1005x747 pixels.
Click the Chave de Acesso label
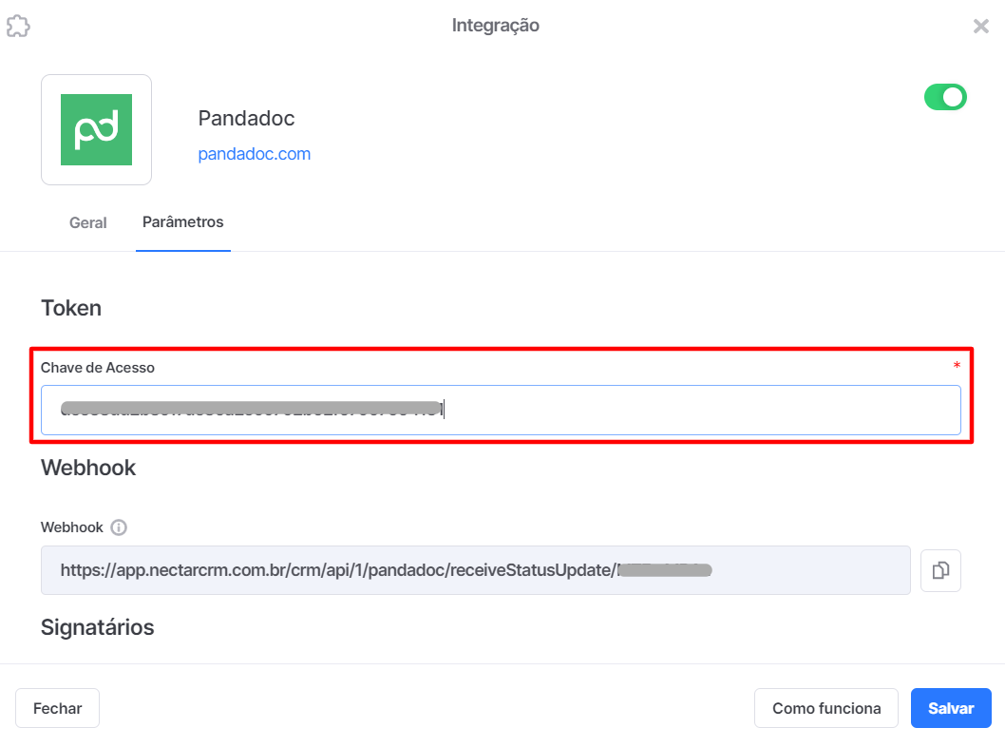(98, 368)
